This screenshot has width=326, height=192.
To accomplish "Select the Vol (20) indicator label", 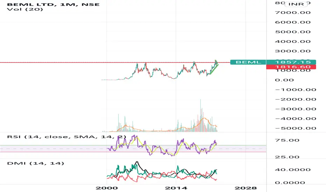I will [25, 9].
